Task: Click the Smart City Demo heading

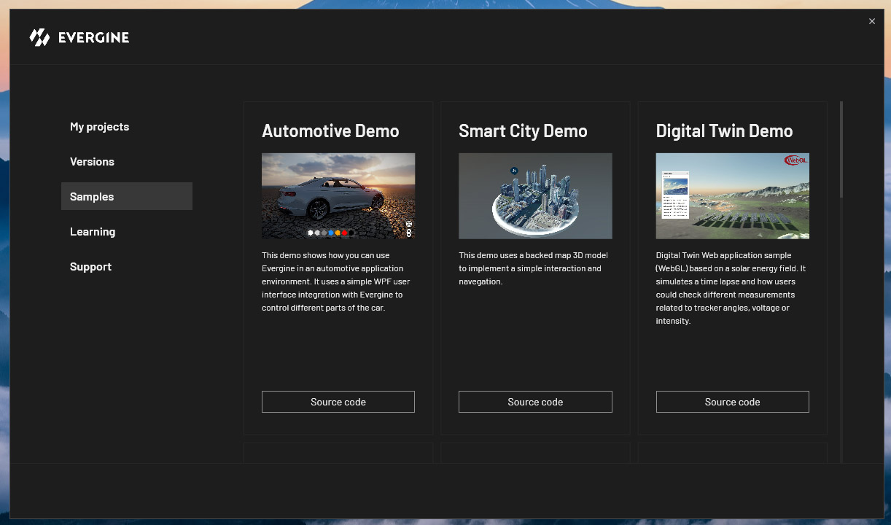Action: click(523, 131)
